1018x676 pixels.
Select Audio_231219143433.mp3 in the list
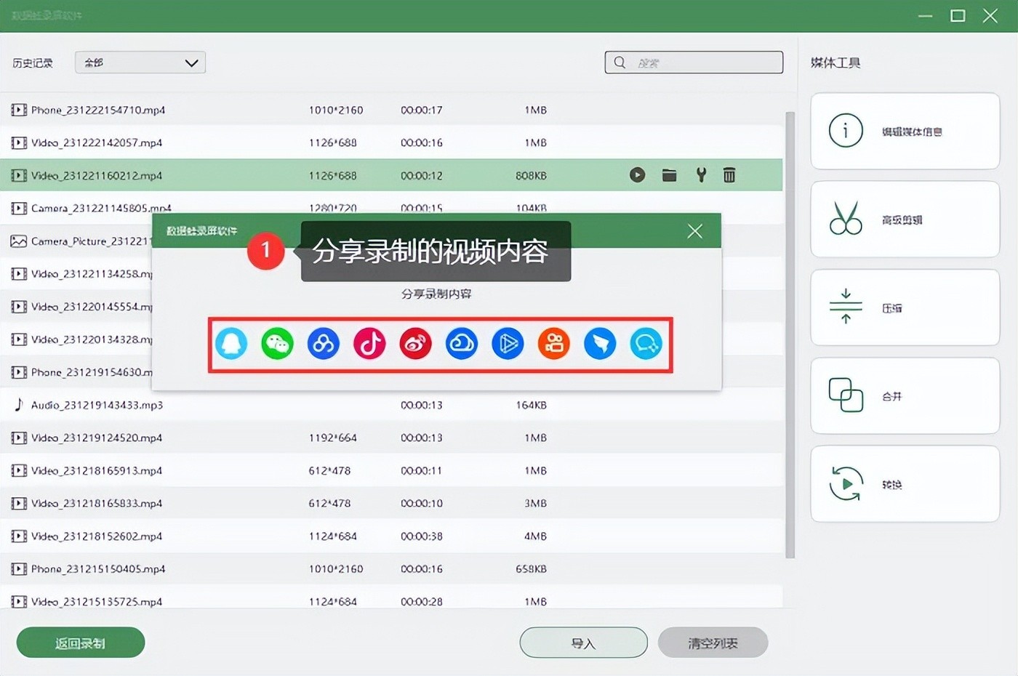coord(97,405)
